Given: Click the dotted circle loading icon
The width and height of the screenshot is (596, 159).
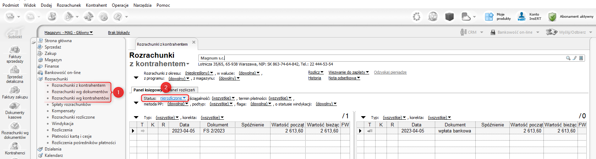Looking at the screenshot, I should (416, 17).
